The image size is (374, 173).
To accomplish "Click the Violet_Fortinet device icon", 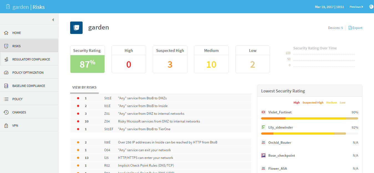I will click(263, 112).
